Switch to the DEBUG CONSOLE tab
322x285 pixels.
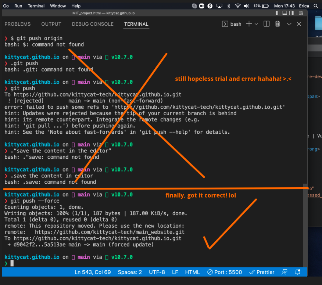coord(93,24)
